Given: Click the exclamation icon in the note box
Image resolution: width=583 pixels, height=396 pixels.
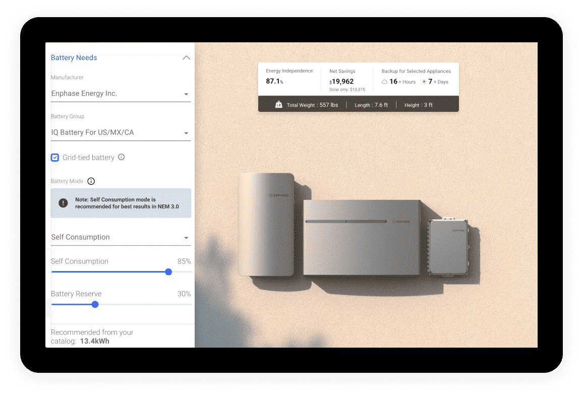Looking at the screenshot, I should coord(63,203).
